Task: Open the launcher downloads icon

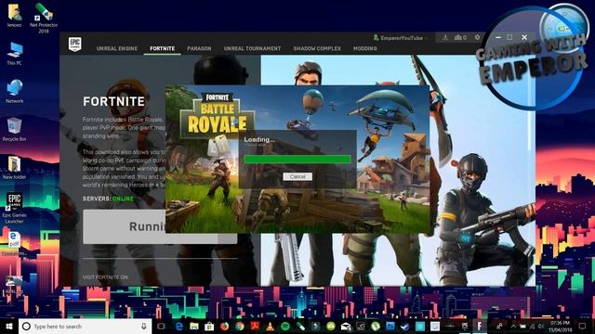Action: pyautogui.click(x=445, y=37)
